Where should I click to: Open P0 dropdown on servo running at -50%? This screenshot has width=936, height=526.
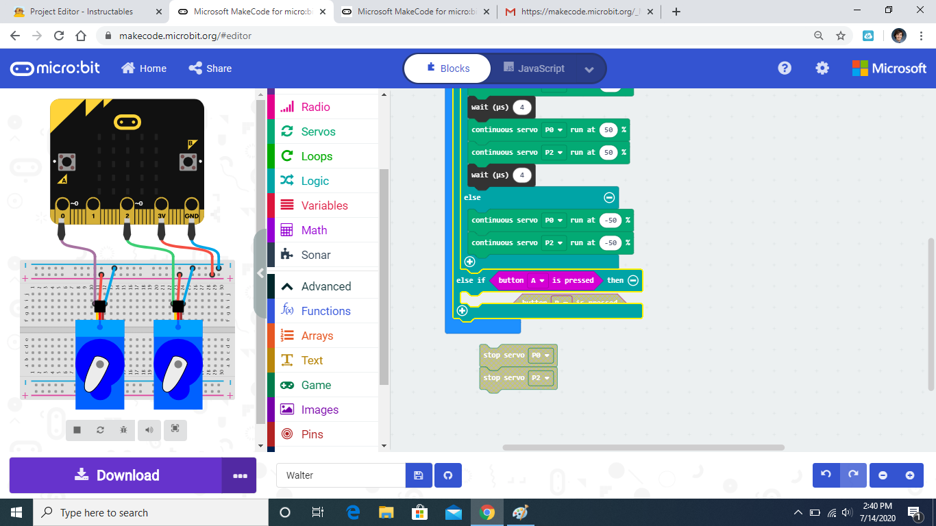pyautogui.click(x=554, y=220)
